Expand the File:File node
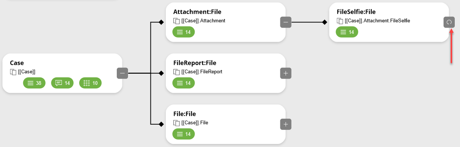Screen dimensions: 460x147 coord(286,124)
